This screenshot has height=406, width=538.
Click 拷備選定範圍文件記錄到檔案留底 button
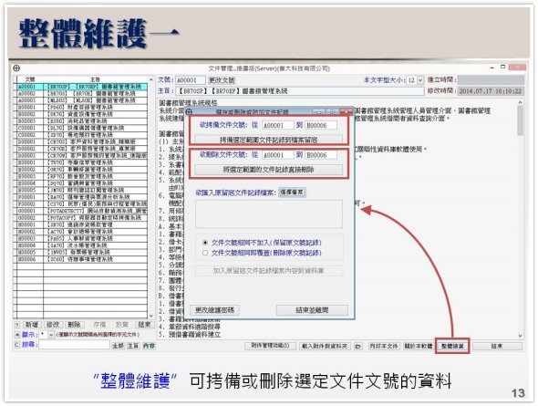tap(269, 140)
